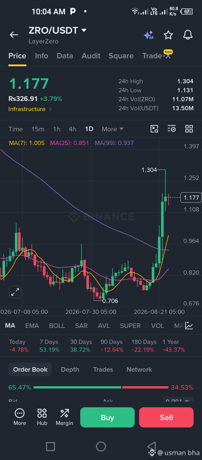The image size is (202, 460).
Task: Toggle the MA indicator
Action: (x=10, y=326)
